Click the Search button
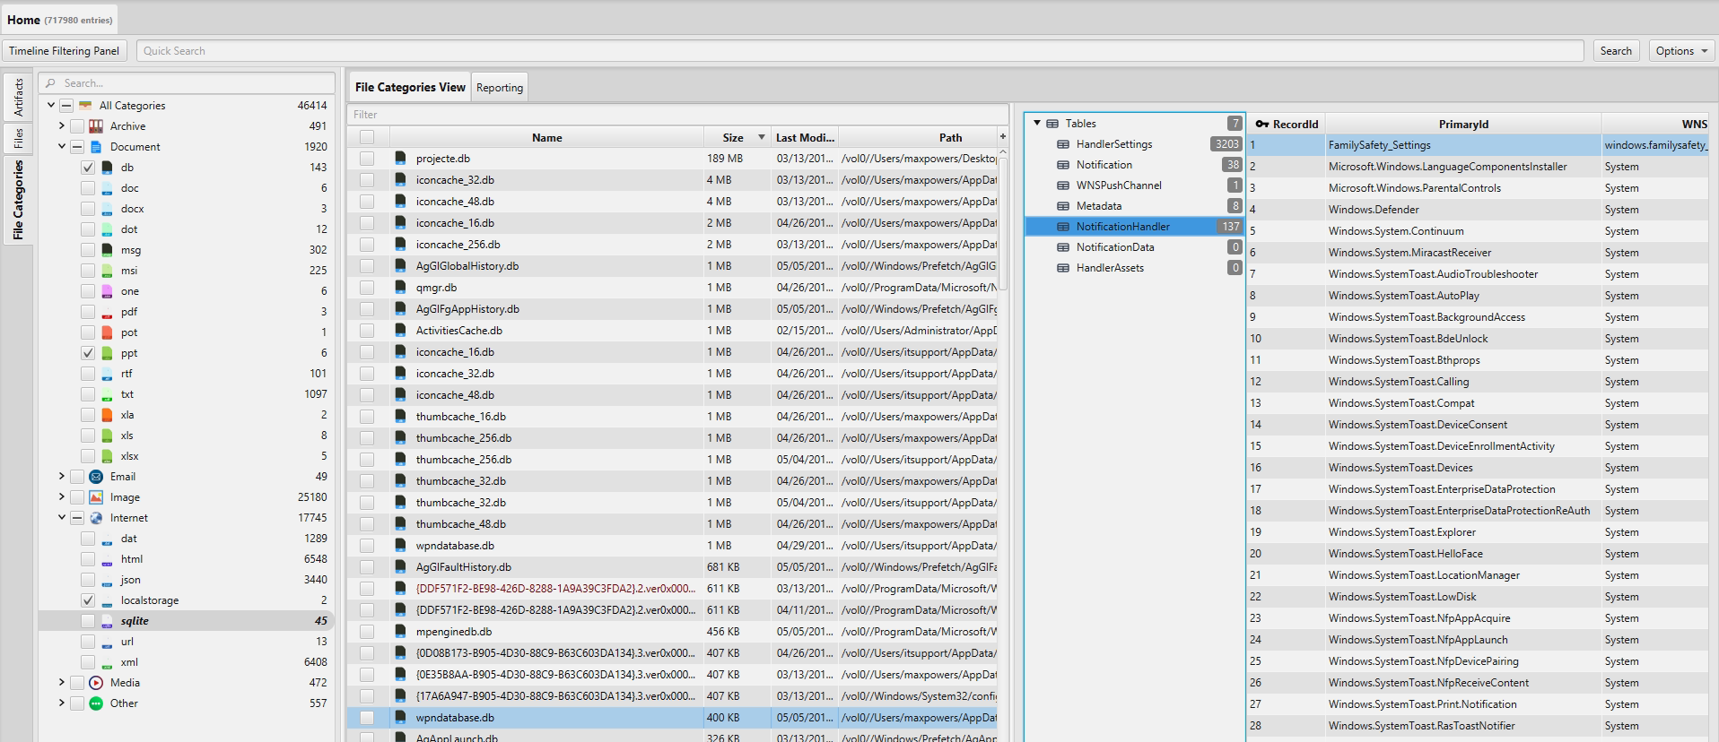Viewport: 1719px width, 742px height. click(1616, 51)
